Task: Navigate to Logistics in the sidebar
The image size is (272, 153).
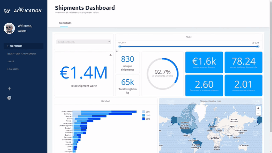Action: (x=13, y=69)
